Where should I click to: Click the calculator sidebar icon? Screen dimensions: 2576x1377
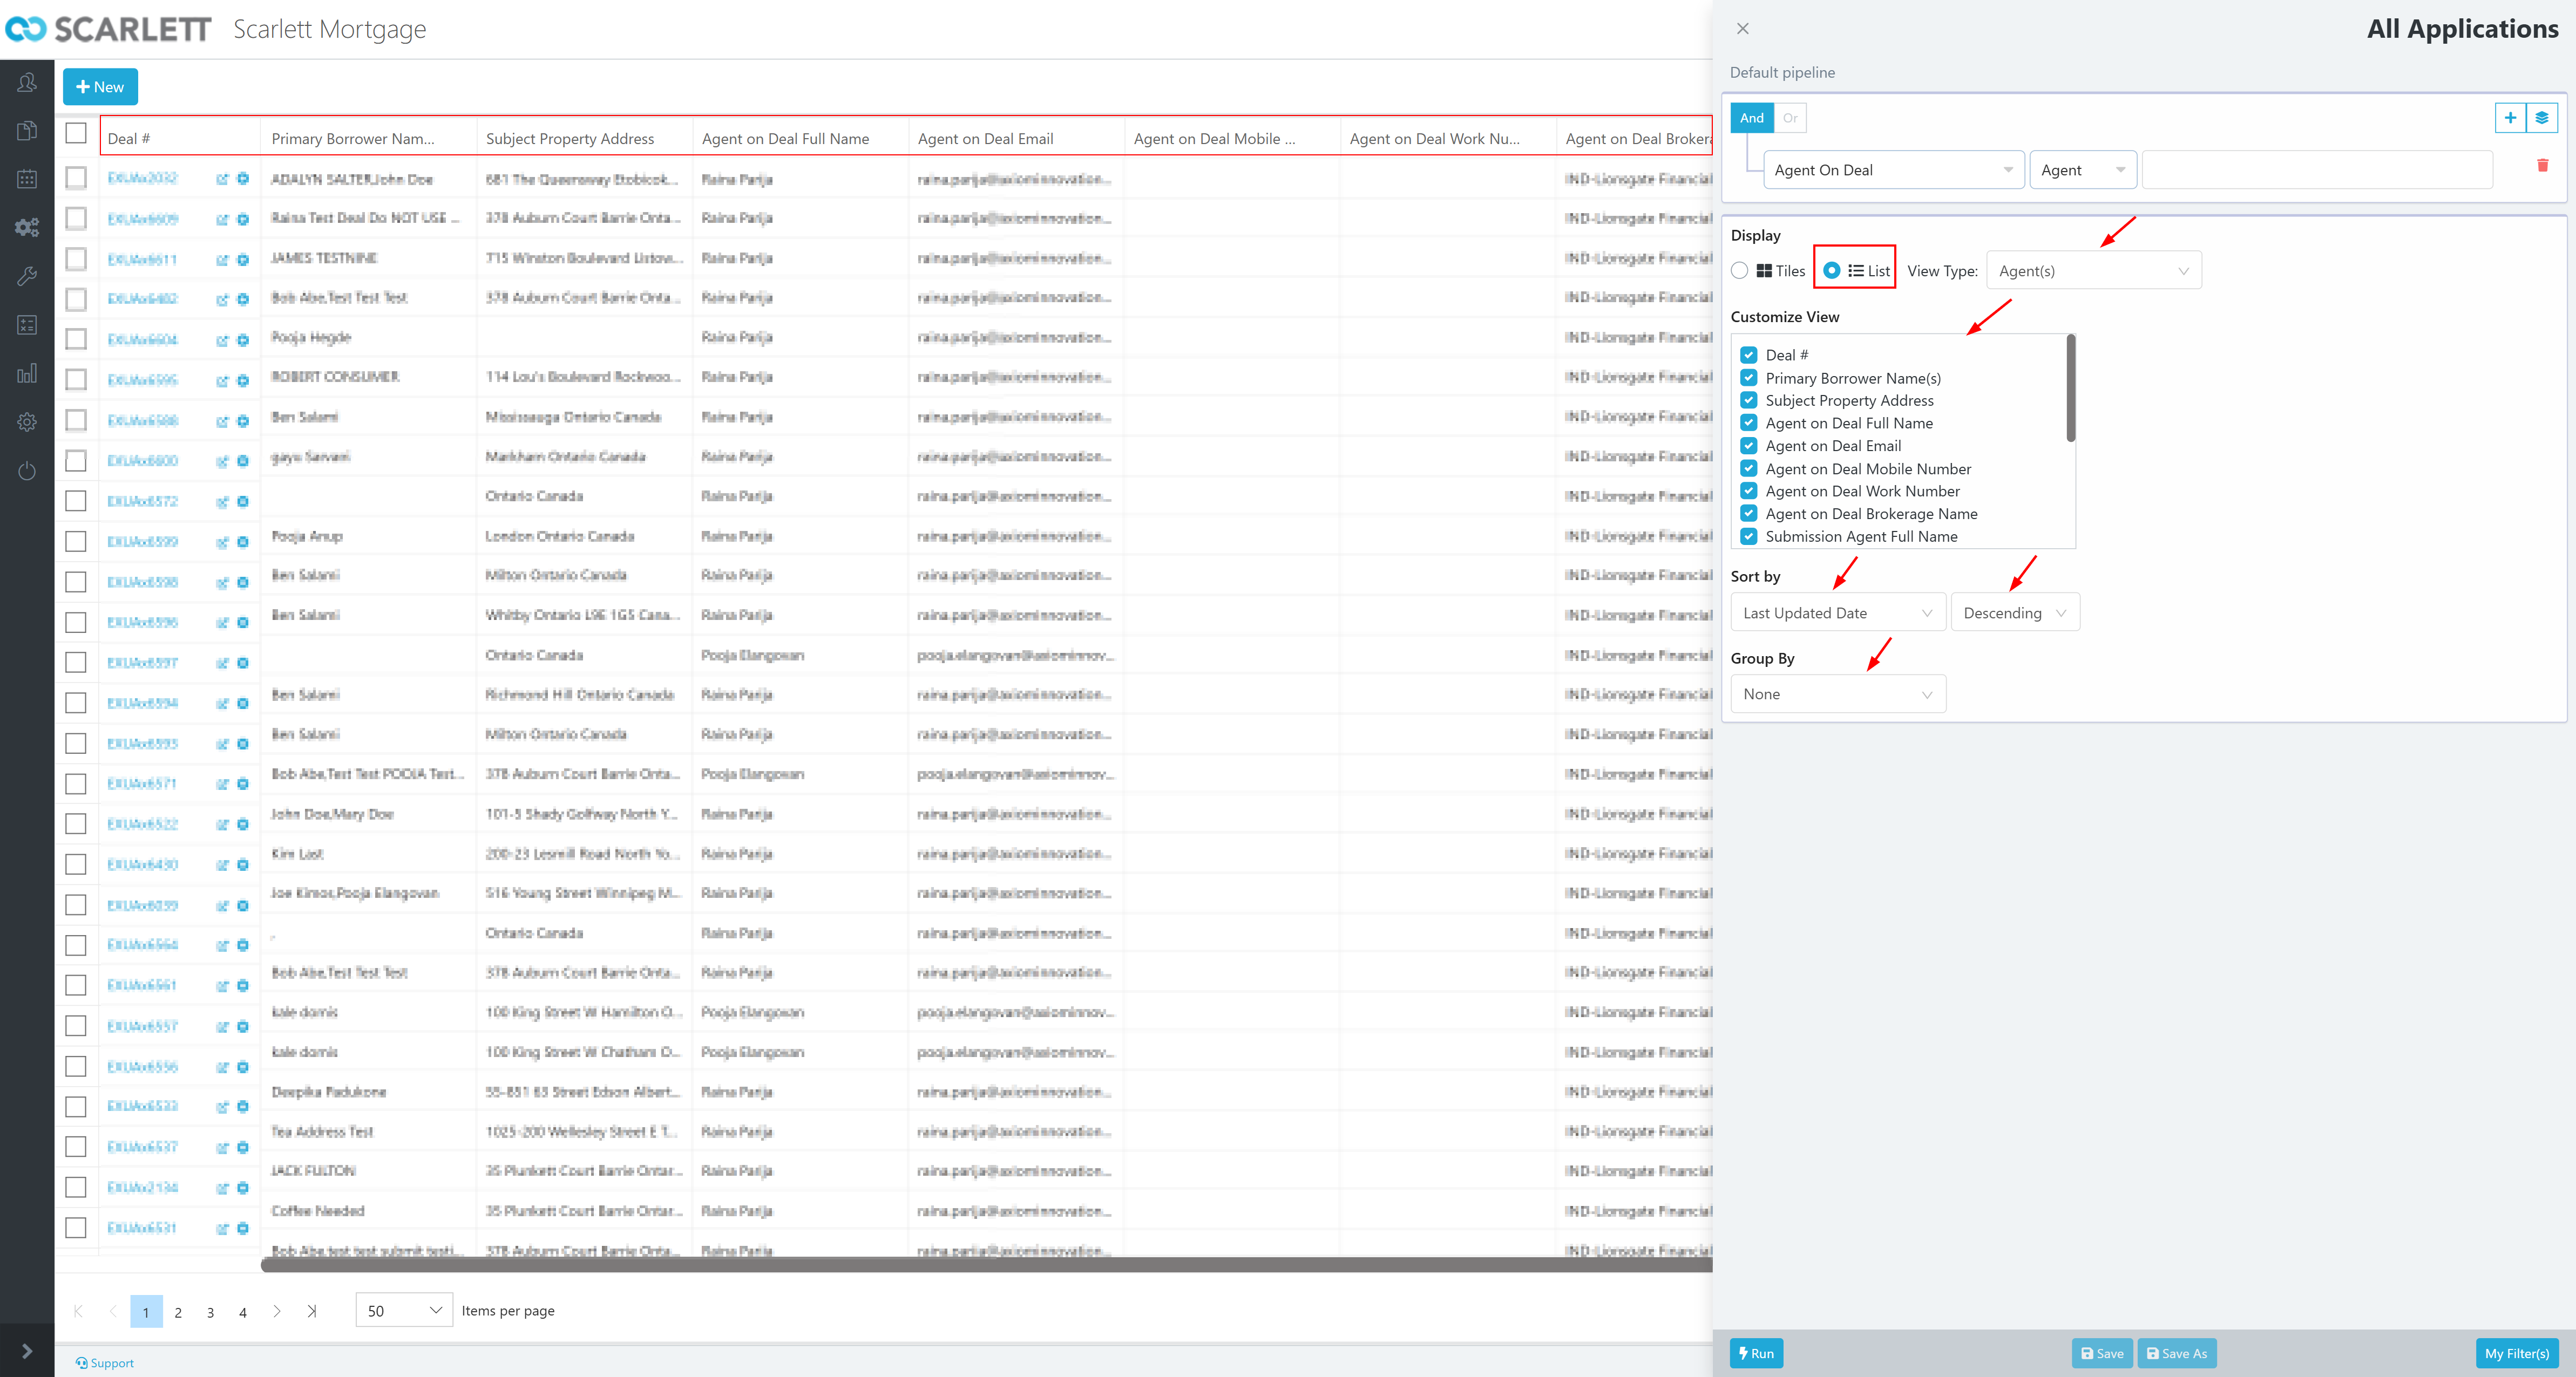(27, 325)
